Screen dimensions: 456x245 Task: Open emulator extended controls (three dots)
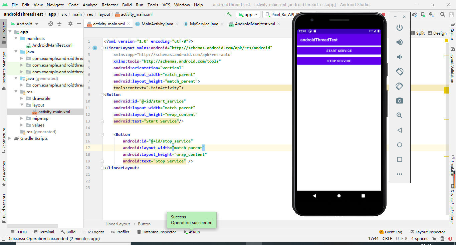[x=400, y=174]
